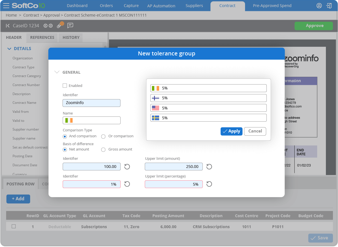This screenshot has height=247, width=338.
Task: Click the reset icon beside the 1% field
Action: 127,184
